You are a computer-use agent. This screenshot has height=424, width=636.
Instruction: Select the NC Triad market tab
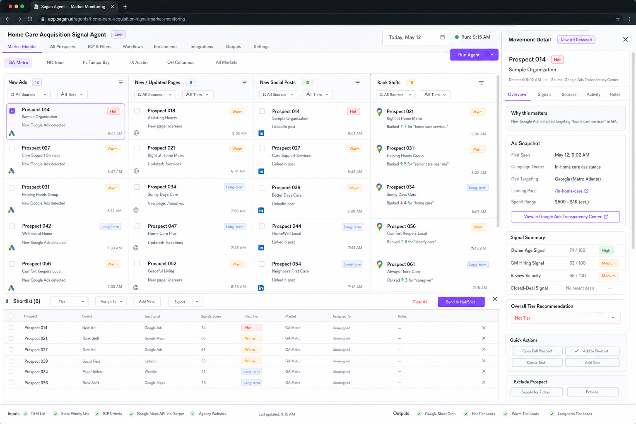click(55, 63)
